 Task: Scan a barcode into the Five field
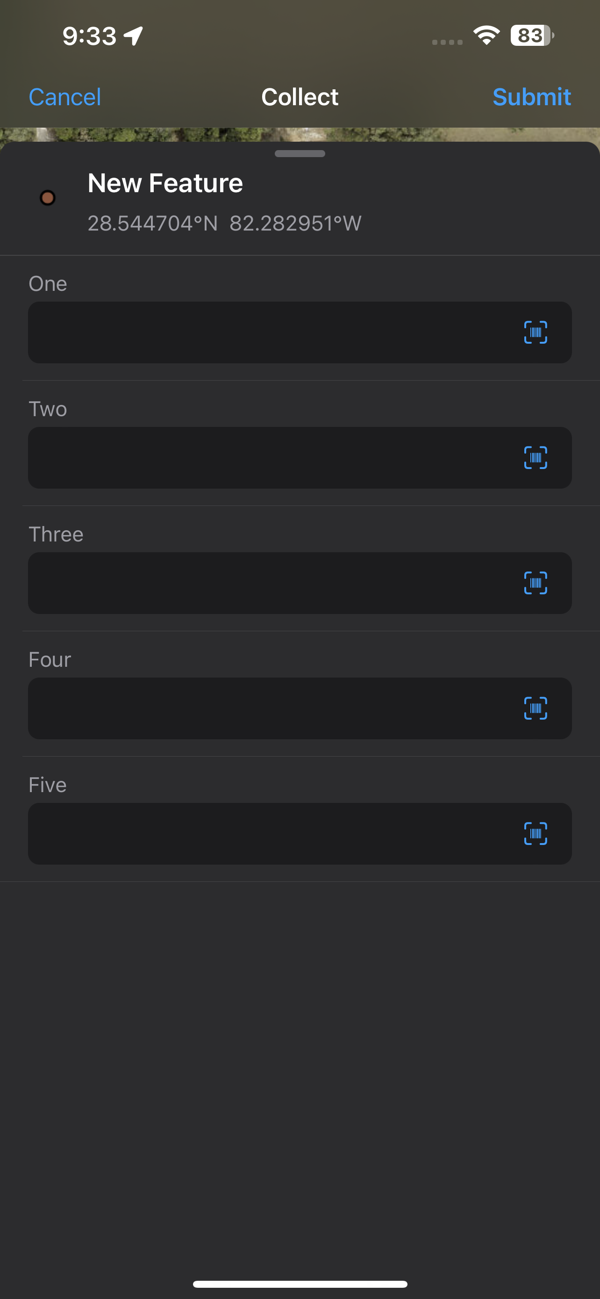(x=536, y=834)
